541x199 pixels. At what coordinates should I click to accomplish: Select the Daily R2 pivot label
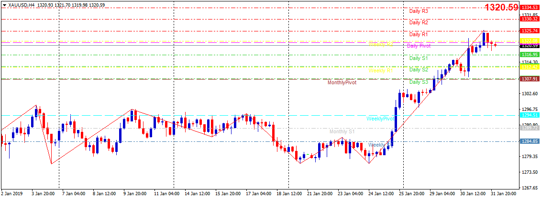point(419,22)
